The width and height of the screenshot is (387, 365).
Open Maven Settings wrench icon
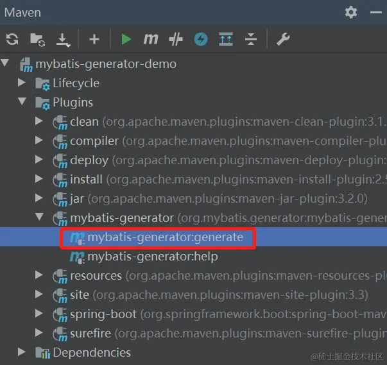[x=283, y=39]
